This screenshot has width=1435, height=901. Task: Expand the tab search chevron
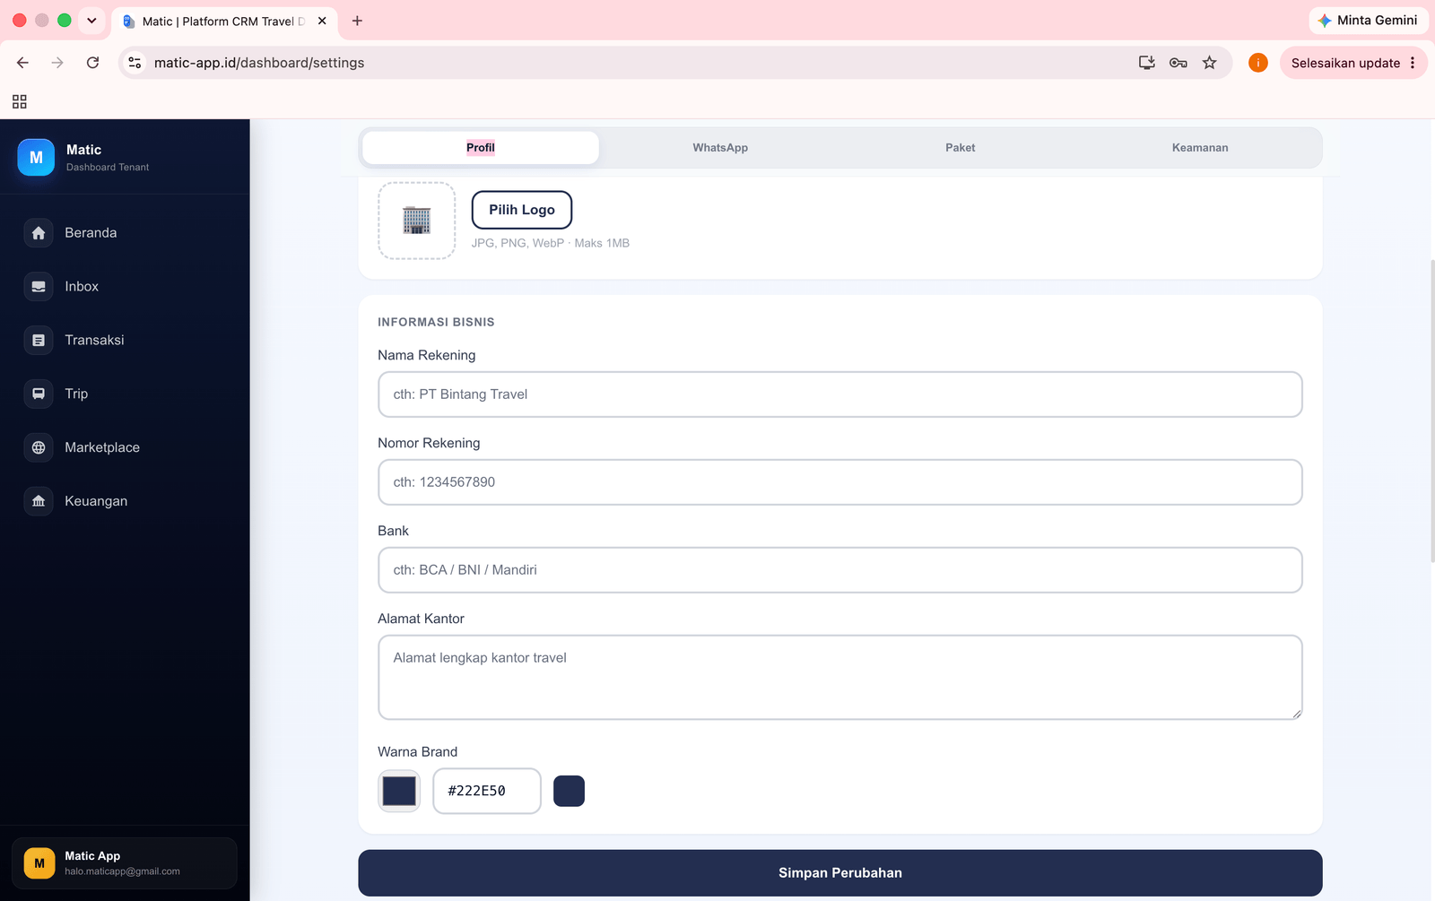tap(91, 21)
